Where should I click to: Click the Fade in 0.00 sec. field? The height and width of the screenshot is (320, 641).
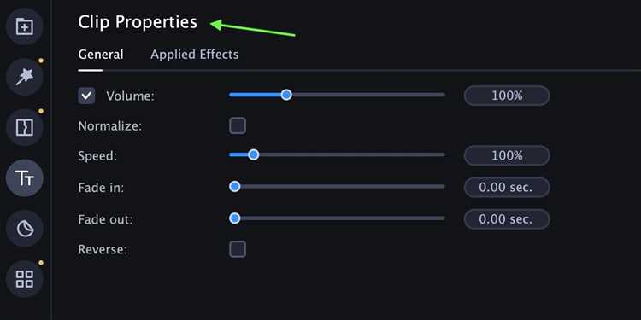click(x=507, y=188)
